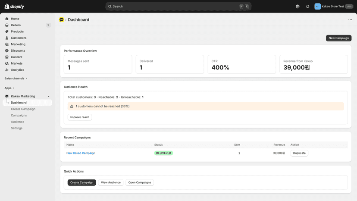
Task: Click the Name column header
Action: point(70,144)
